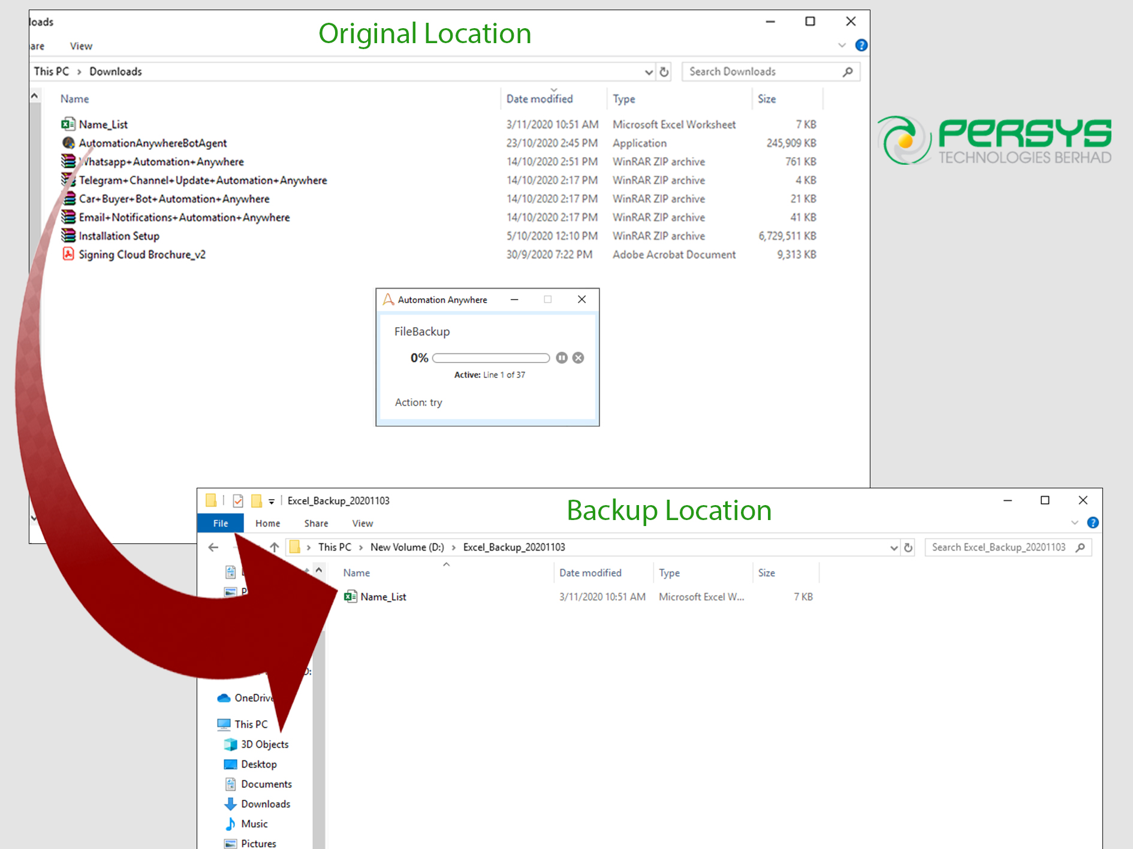The width and height of the screenshot is (1133, 849).
Task: Select Documents in the navigation pane
Action: (266, 784)
